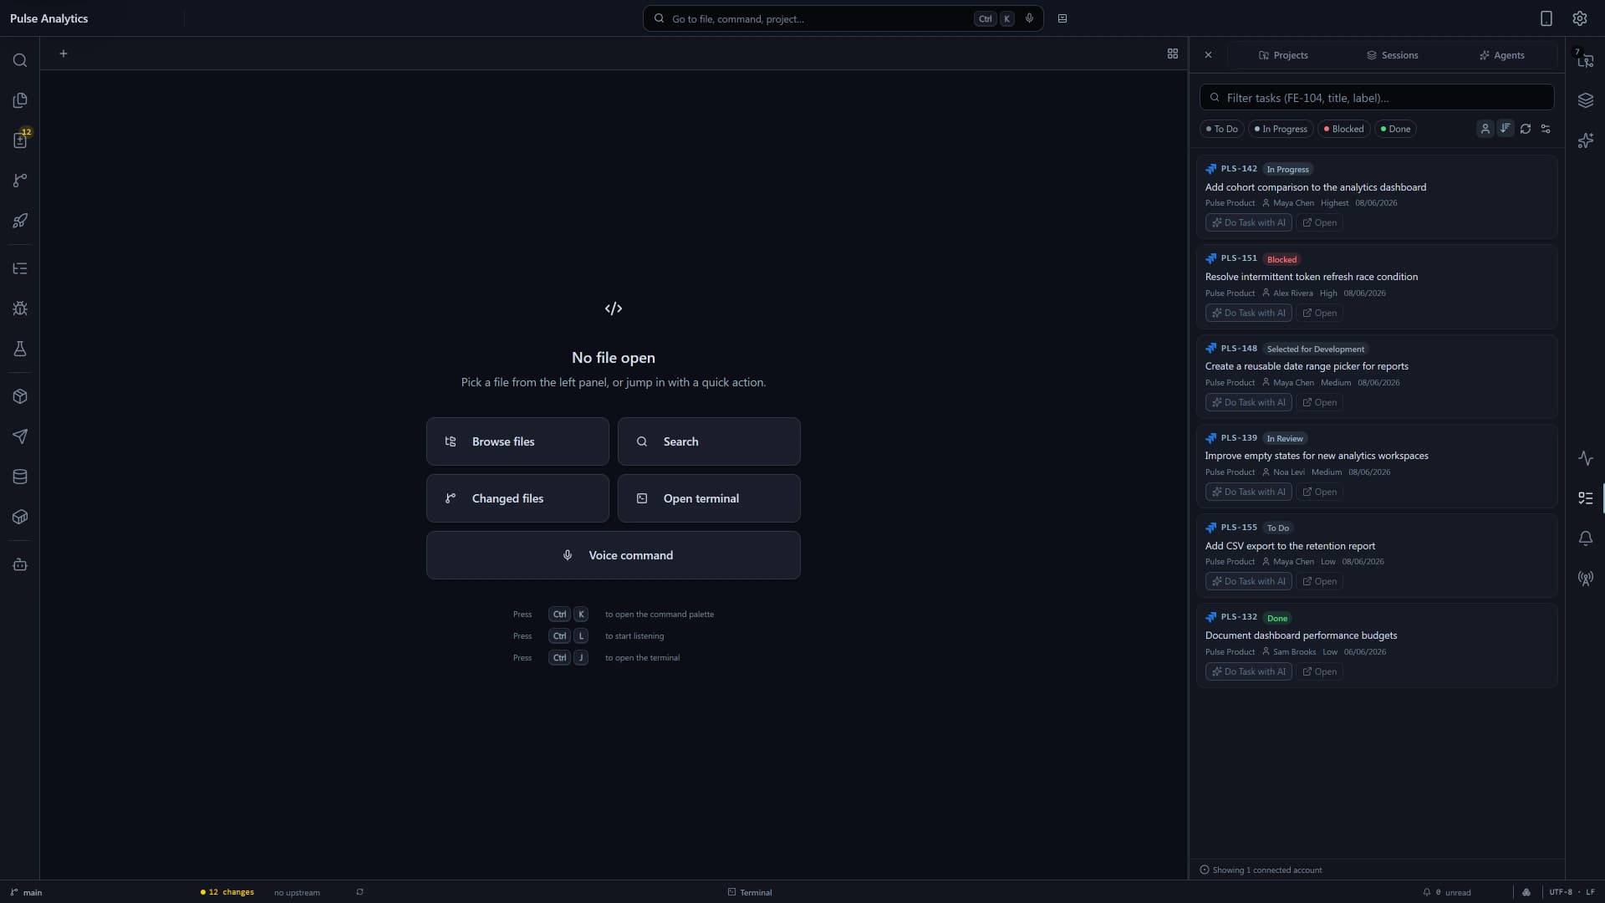Click Do Task with AI for PLS-148
1605x903 pixels.
(x=1249, y=403)
